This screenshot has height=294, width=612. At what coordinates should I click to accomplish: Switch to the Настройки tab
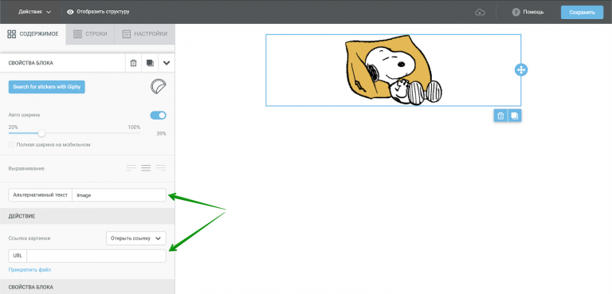click(145, 34)
